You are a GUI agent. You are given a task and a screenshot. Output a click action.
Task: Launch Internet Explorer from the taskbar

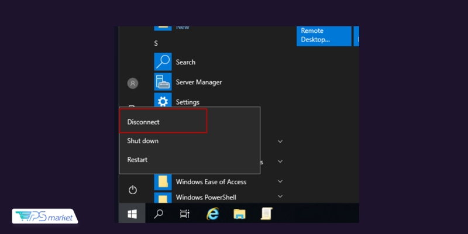[x=212, y=214]
